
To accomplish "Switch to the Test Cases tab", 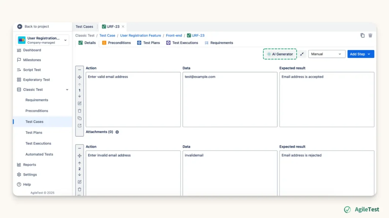I will 84,26.
